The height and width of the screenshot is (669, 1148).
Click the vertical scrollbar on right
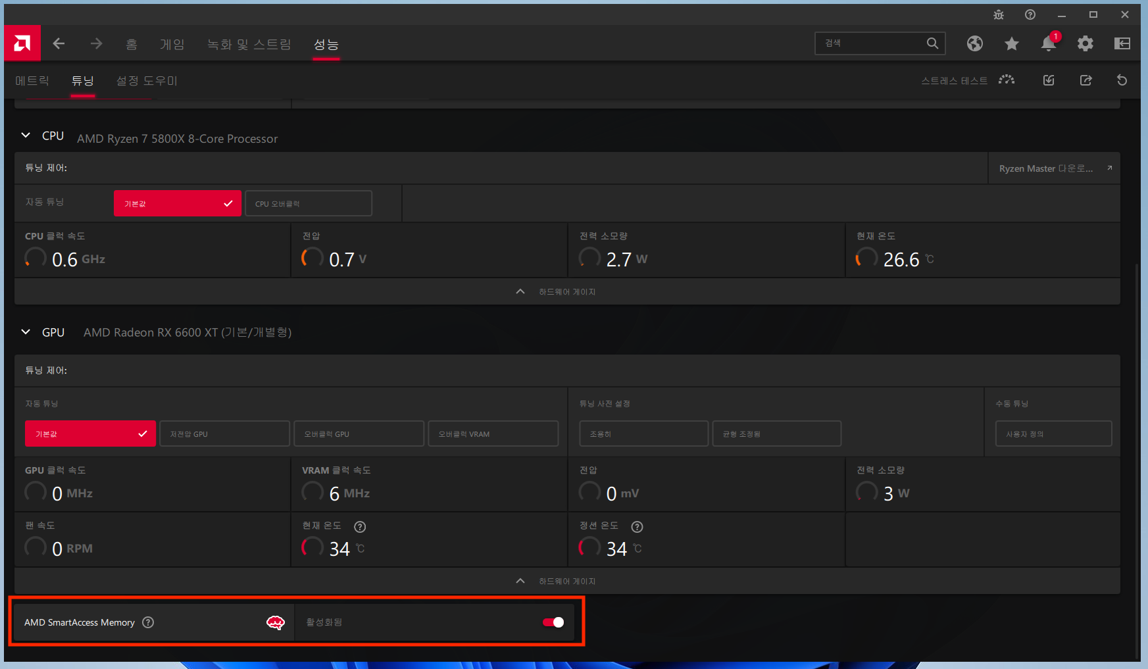[x=1137, y=460]
